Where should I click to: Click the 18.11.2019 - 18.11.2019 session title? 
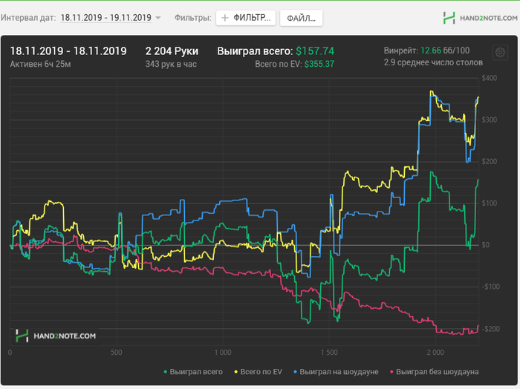click(68, 51)
